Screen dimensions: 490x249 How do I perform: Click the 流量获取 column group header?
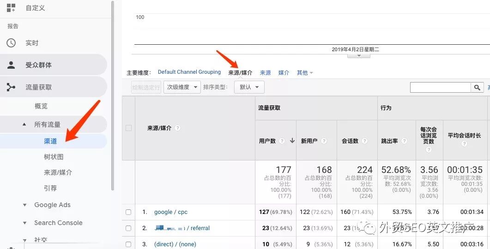pyautogui.click(x=269, y=107)
